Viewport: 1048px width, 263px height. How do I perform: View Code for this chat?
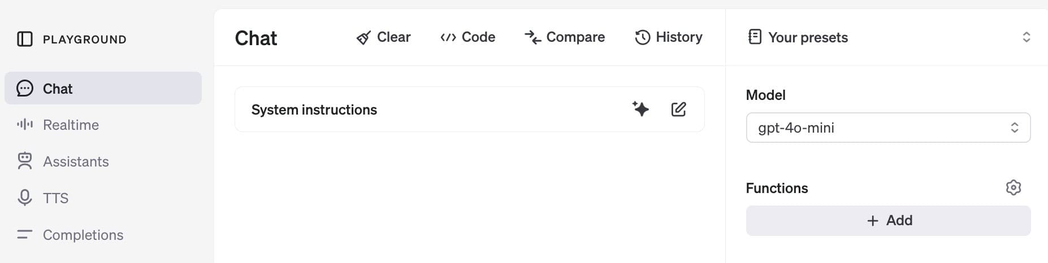(467, 37)
